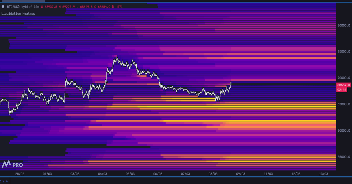Click the 03/03 date on time axis
The width and height of the screenshot is (352, 184).
[75, 174]
